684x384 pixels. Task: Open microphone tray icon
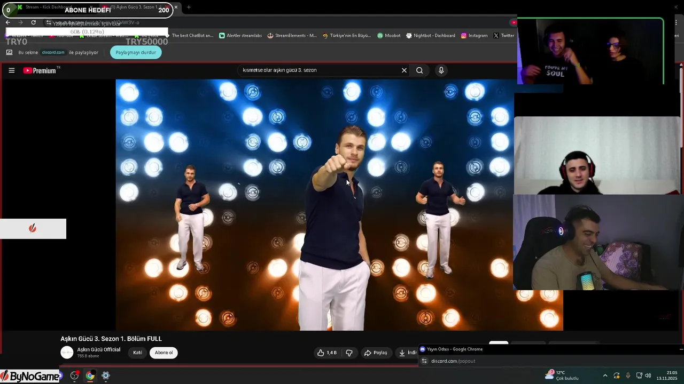click(628, 375)
